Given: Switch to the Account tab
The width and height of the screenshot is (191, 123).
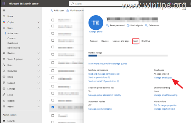Looking at the screenshot, I should (x=94, y=41).
